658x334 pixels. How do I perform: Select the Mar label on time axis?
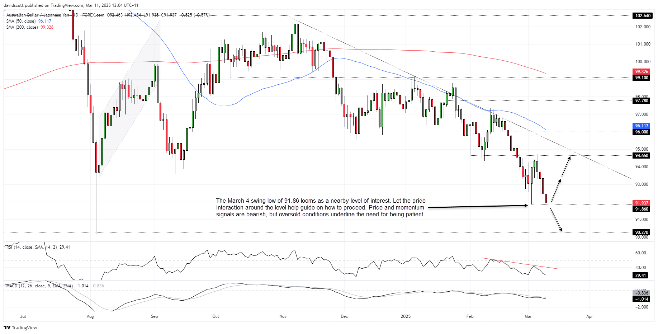point(528,316)
